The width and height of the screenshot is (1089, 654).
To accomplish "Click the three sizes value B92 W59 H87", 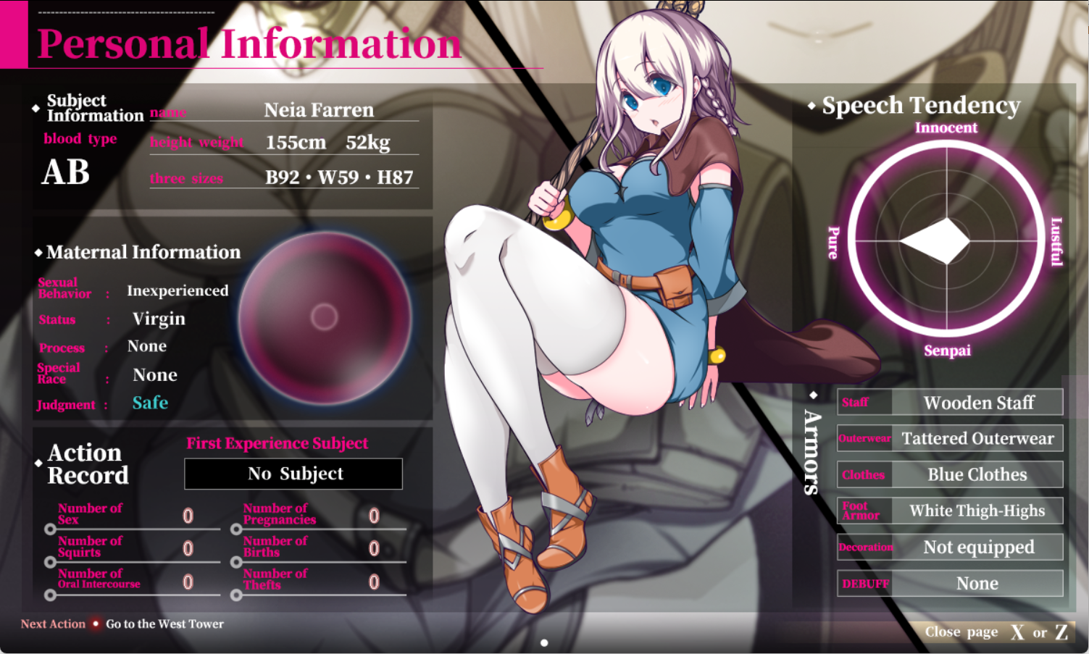I will [339, 177].
